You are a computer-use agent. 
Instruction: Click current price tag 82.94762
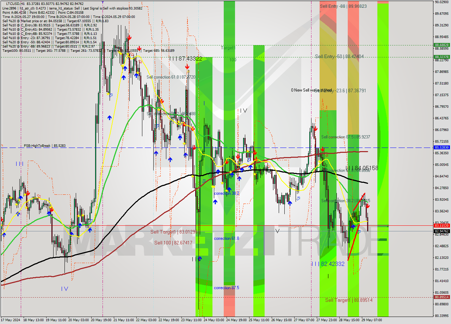(x=441, y=231)
